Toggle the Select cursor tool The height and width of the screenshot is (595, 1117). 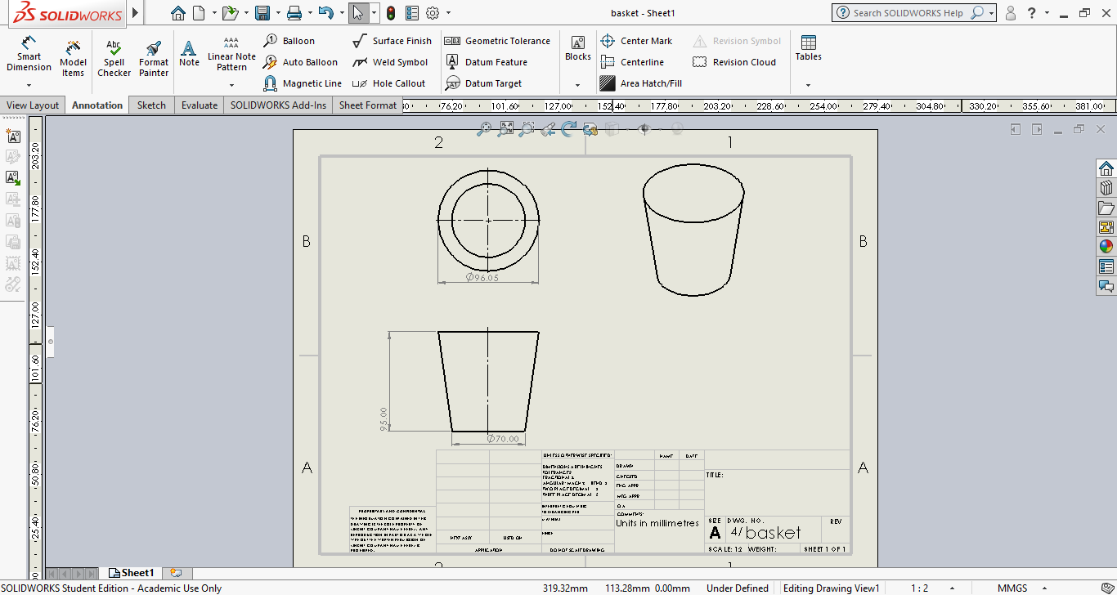click(357, 13)
